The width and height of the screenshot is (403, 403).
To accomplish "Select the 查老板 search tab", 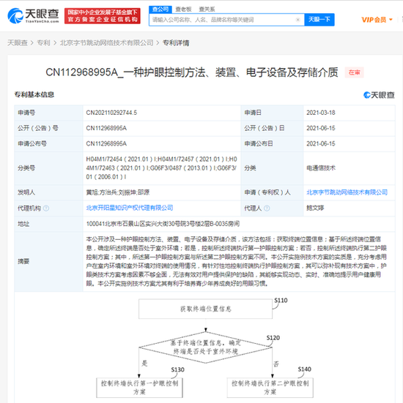I will (x=183, y=10).
